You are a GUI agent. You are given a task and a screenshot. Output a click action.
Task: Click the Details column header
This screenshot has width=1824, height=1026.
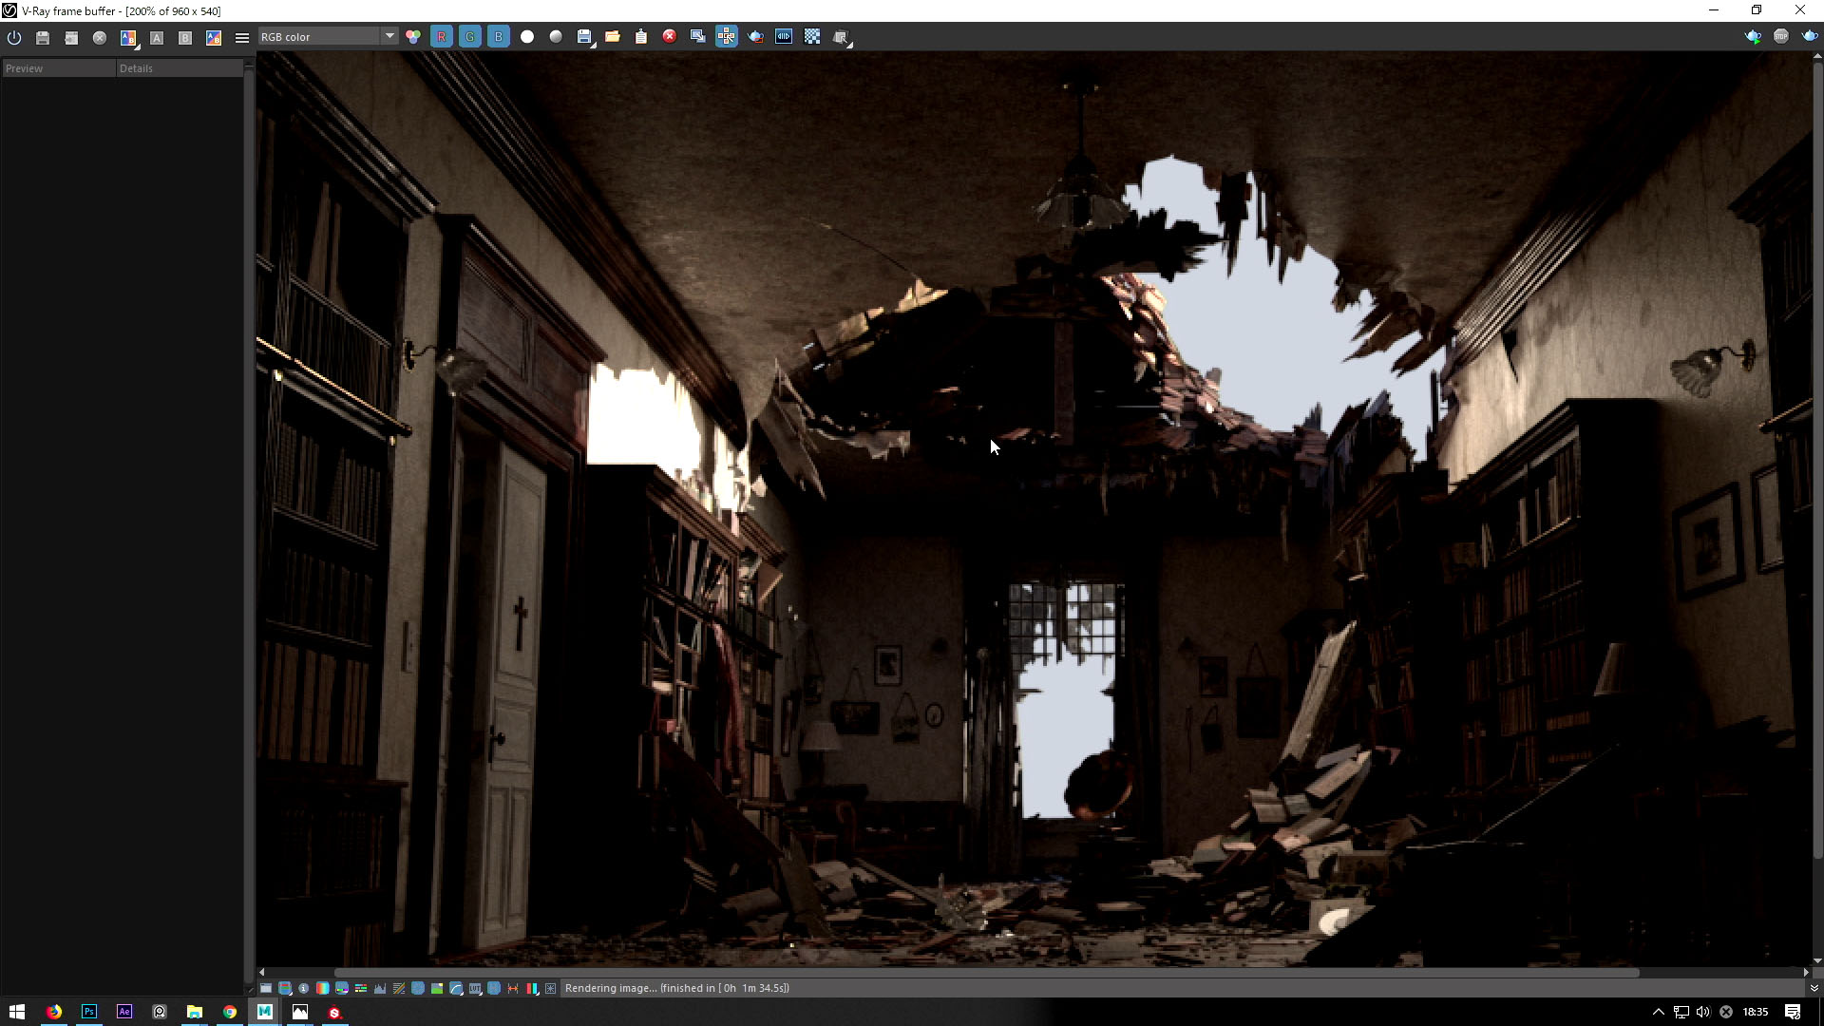pyautogui.click(x=179, y=68)
